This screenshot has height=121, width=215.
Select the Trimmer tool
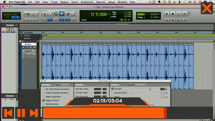click(50, 13)
